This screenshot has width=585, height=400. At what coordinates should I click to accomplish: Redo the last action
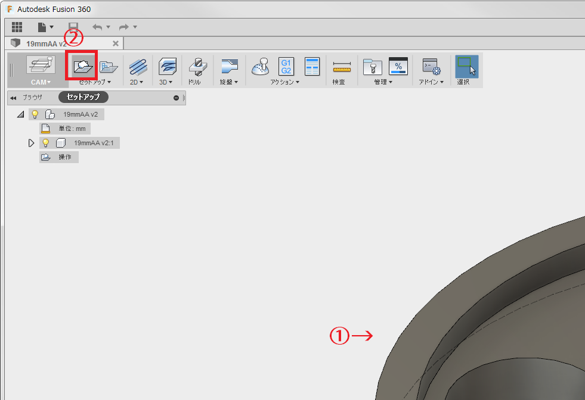124,27
